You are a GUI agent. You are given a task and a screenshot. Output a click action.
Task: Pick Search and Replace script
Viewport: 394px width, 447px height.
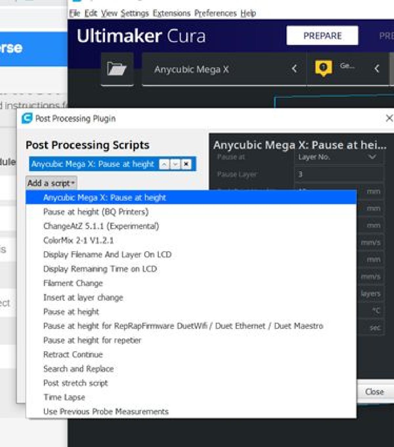[x=78, y=369]
